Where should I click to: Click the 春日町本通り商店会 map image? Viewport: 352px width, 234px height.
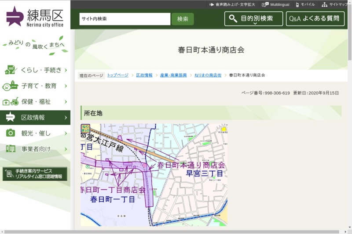pyautogui.click(x=154, y=175)
